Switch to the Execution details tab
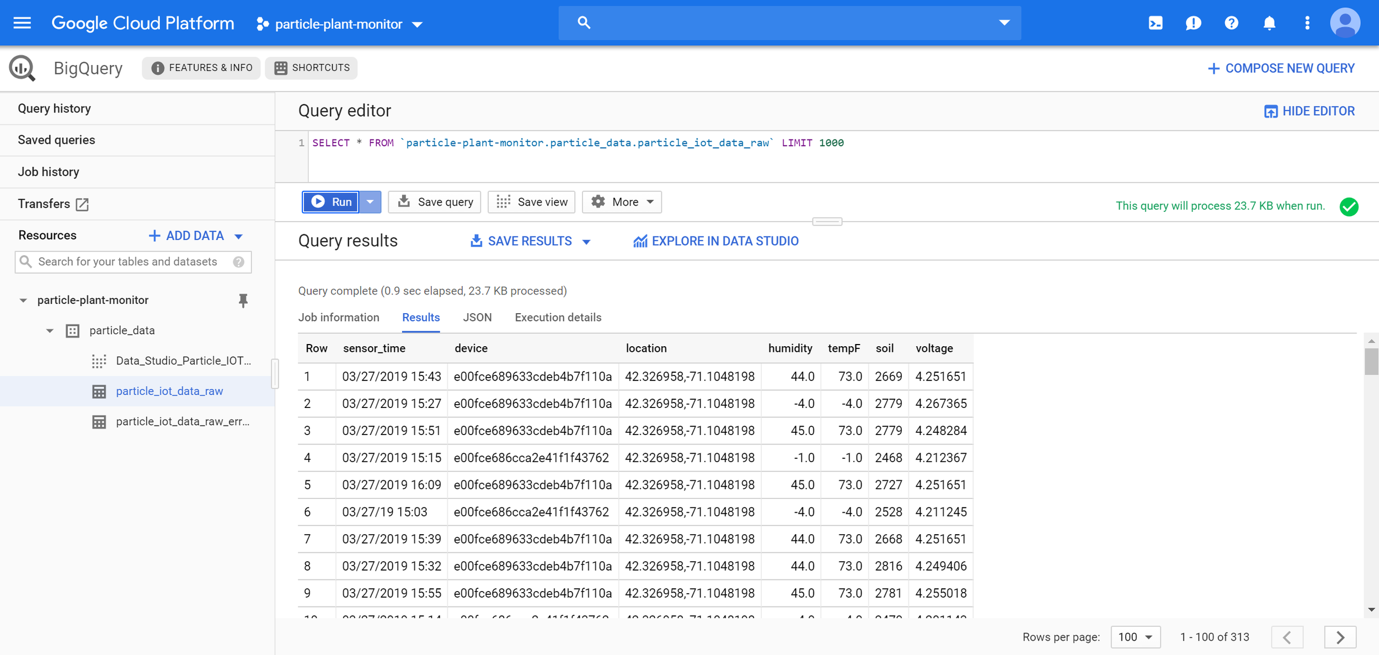Image resolution: width=1379 pixels, height=655 pixels. pos(558,318)
